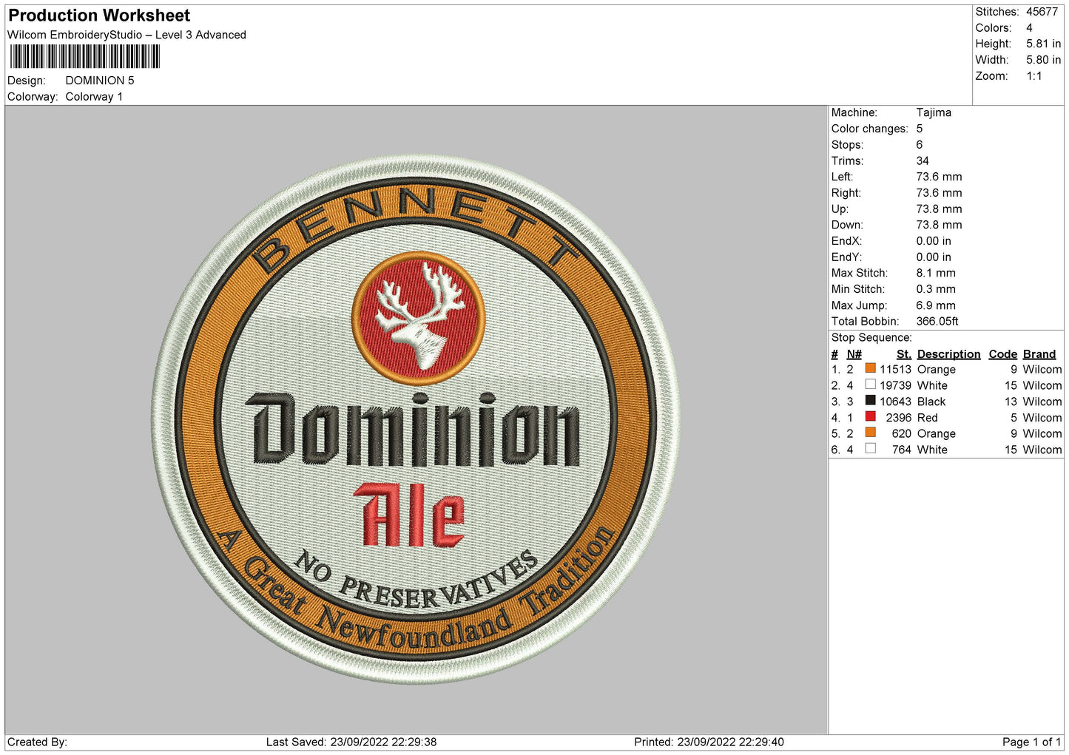Click the Page 1 of 1 label

1031,742
